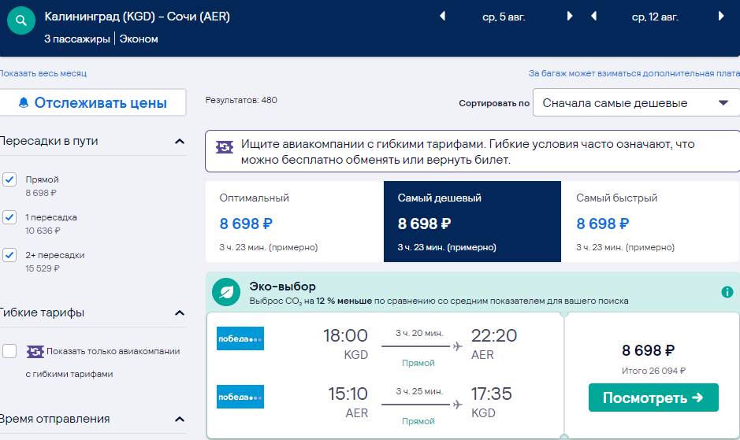The image size is (740, 440).
Task: Click Победа logo on outbound flight
Action: point(240,338)
